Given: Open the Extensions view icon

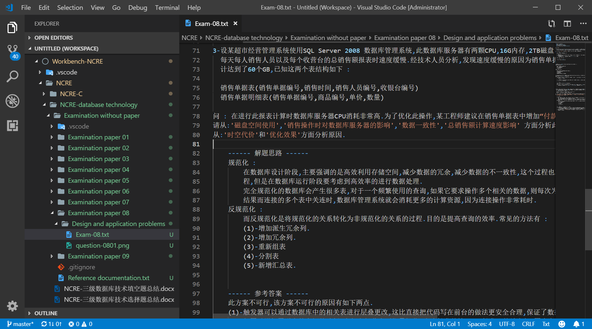Looking at the screenshot, I should tap(12, 126).
